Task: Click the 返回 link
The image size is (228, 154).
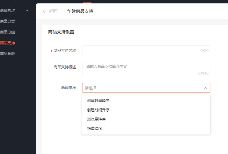Action: tap(53, 11)
